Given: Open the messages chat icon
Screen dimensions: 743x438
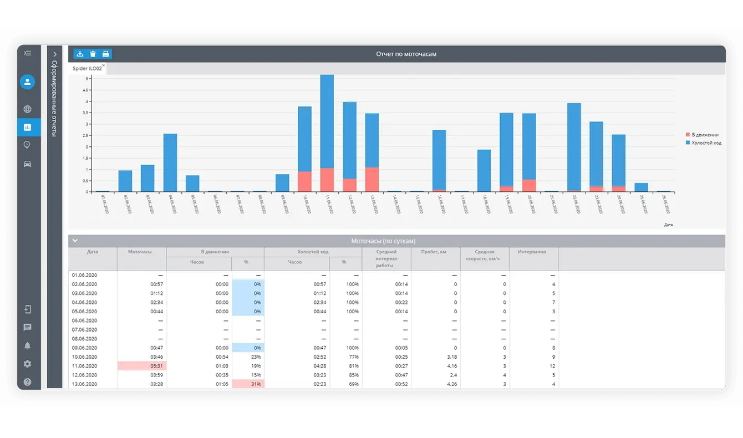Looking at the screenshot, I should (x=27, y=328).
